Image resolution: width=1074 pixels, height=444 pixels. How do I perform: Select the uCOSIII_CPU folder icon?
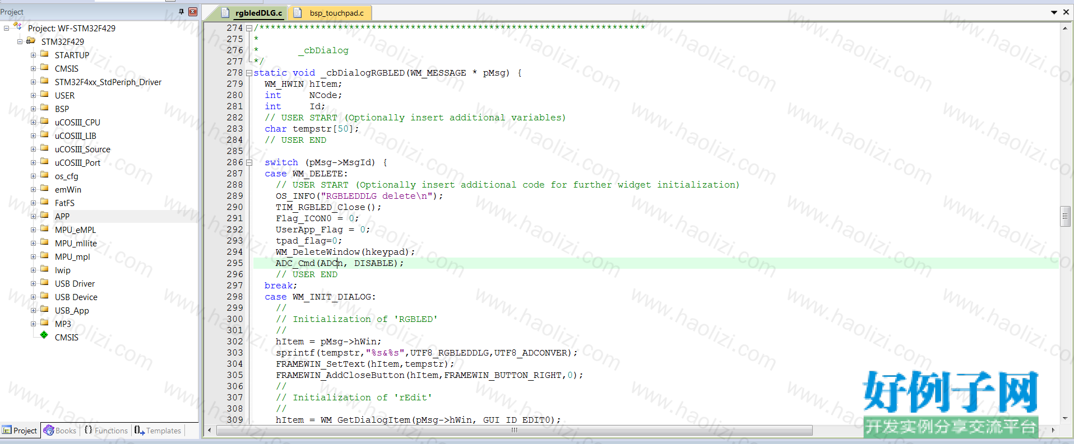(x=44, y=121)
